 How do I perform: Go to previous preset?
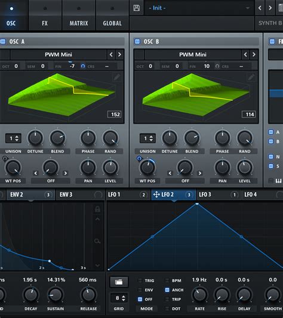pos(260,8)
